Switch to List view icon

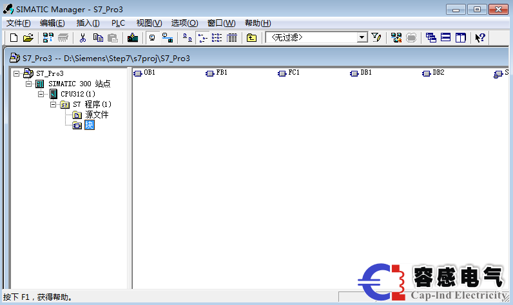click(217, 38)
